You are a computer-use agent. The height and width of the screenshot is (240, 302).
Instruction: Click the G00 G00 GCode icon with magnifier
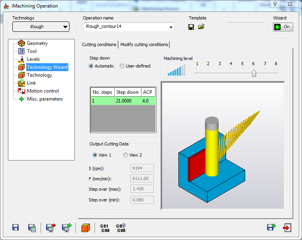click(121, 228)
